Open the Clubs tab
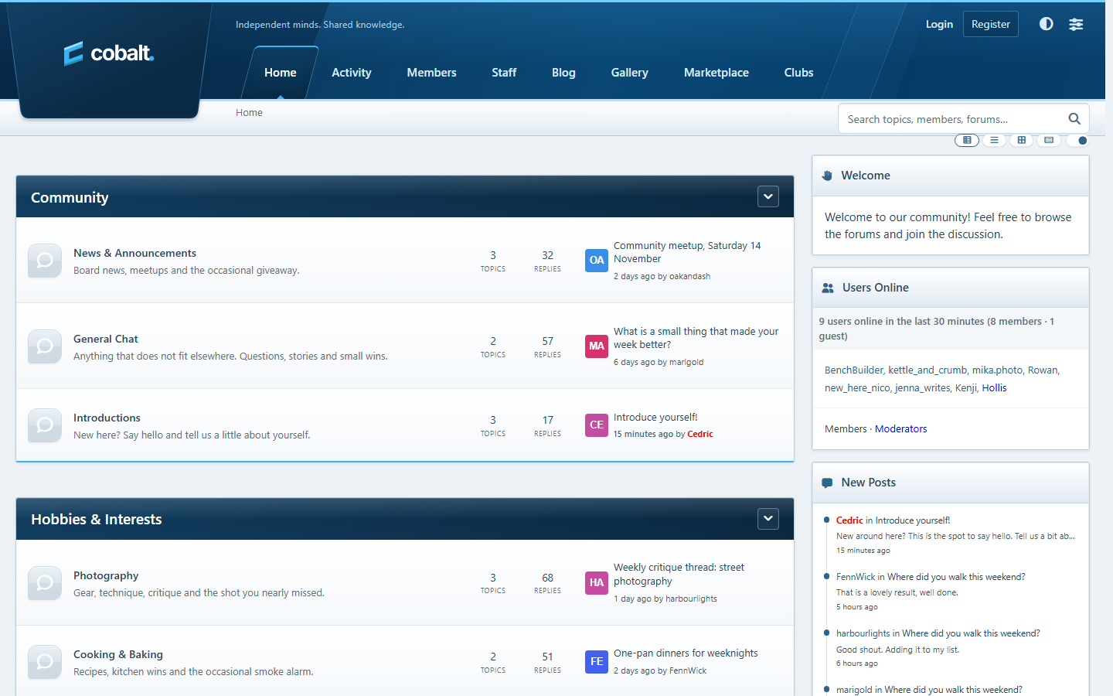The width and height of the screenshot is (1113, 696). [798, 73]
